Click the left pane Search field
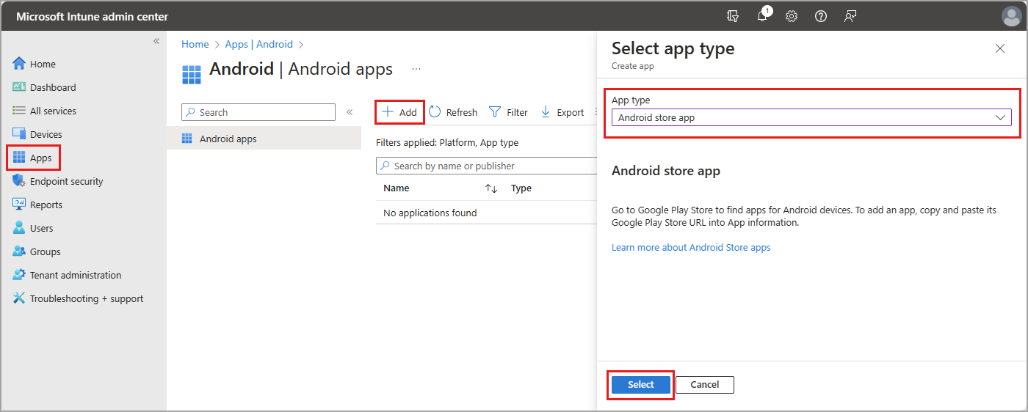 (258, 112)
